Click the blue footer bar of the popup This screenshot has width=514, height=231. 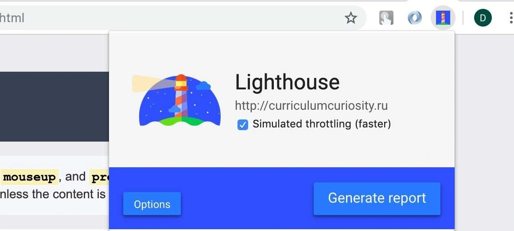pos(281,198)
